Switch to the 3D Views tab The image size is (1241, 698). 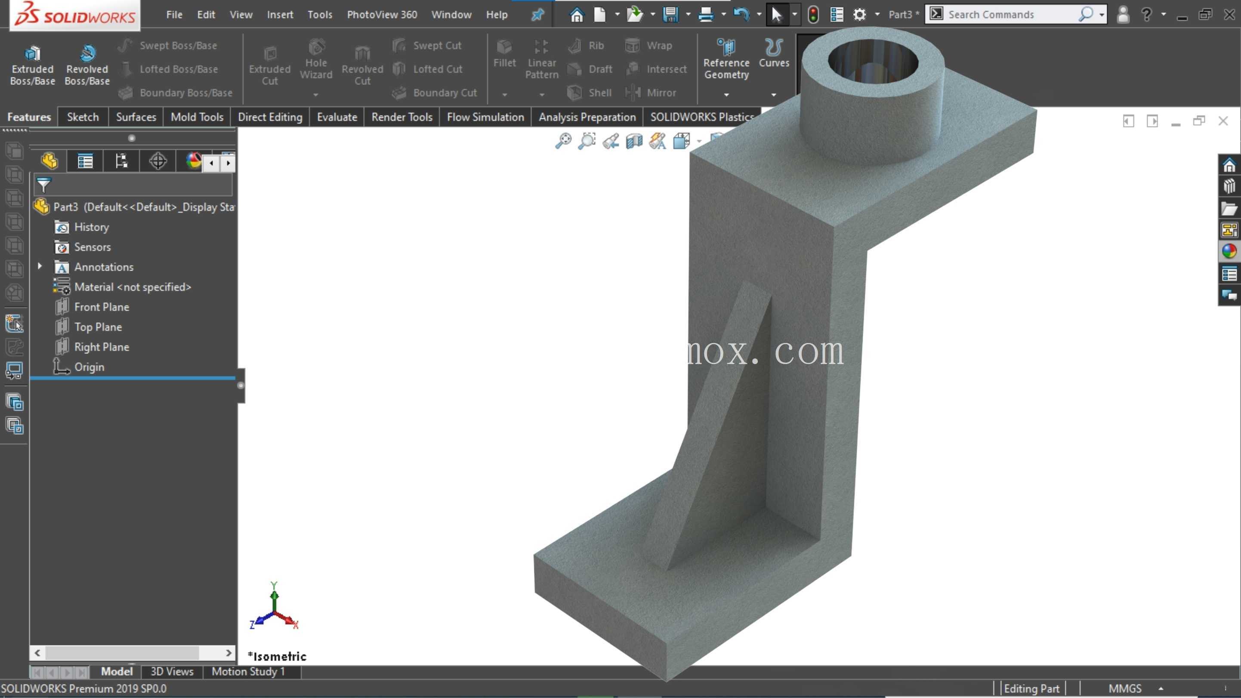click(x=172, y=671)
